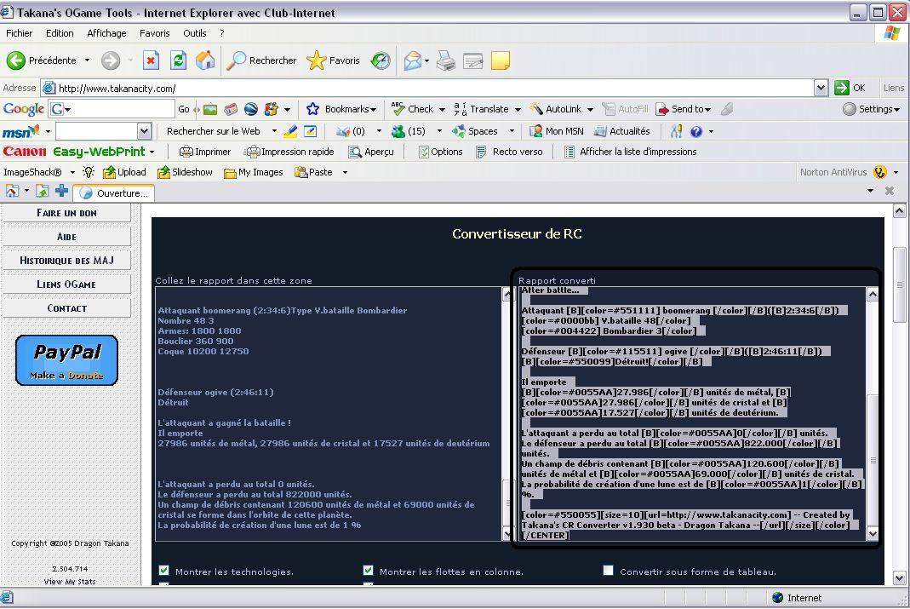The height and width of the screenshot is (609, 910).
Task: Click the Rechercher search icon
Action: (x=237, y=60)
